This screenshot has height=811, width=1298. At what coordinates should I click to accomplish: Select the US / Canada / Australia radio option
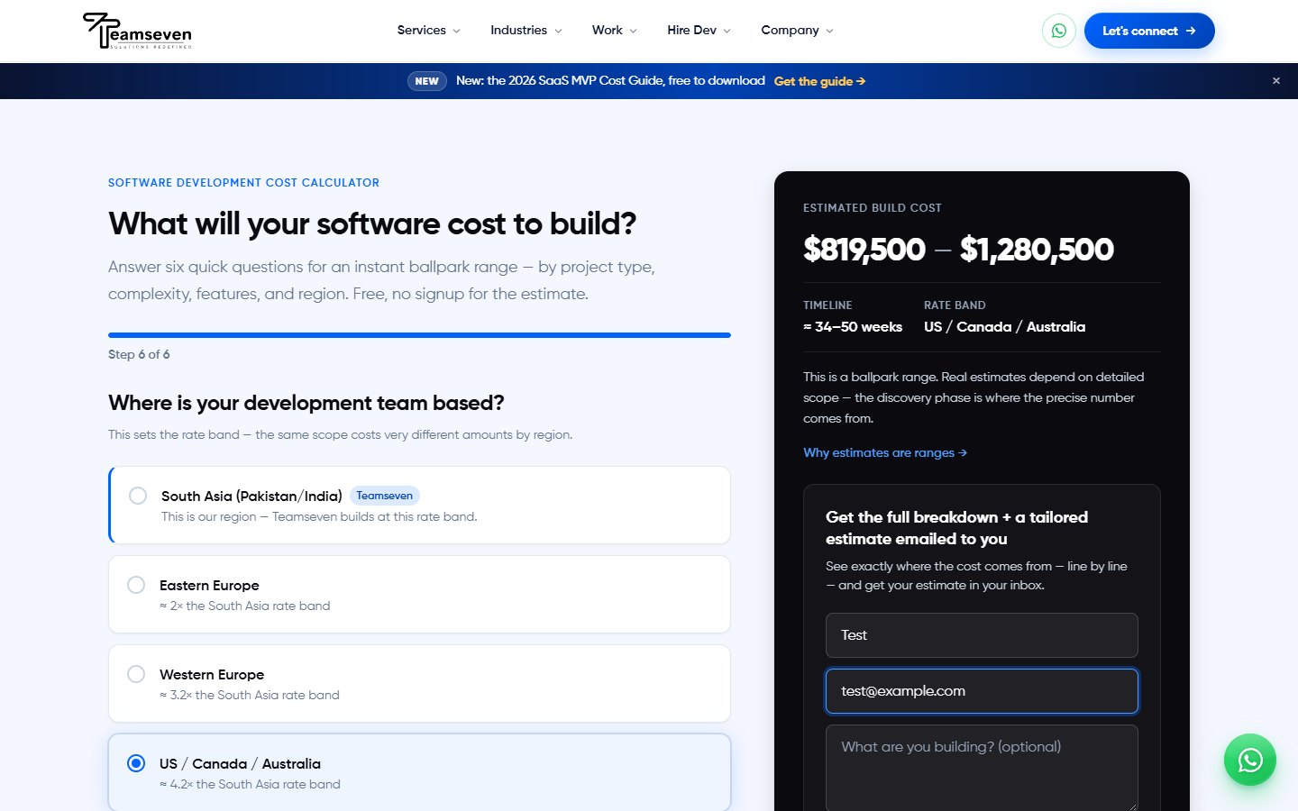coord(136,763)
